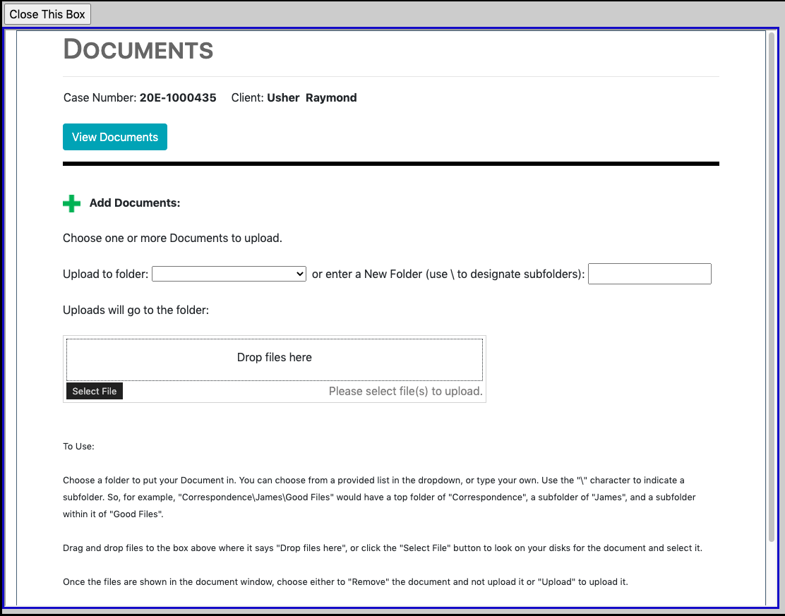Click the Uploads will go to folder text
Viewport: 785px width, 616px height.
136,310
